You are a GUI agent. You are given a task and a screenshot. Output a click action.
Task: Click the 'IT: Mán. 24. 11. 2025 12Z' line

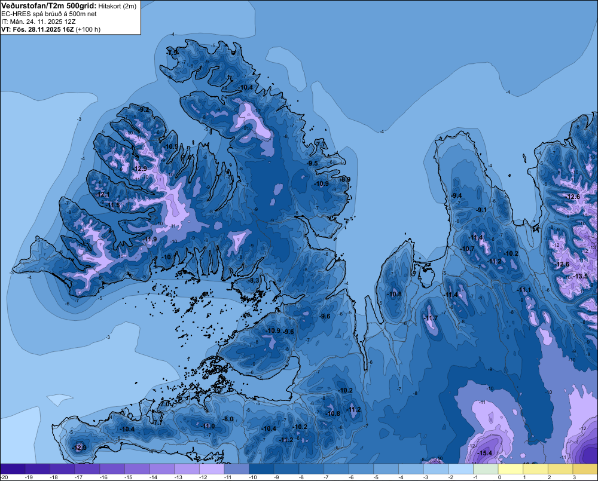pos(38,22)
